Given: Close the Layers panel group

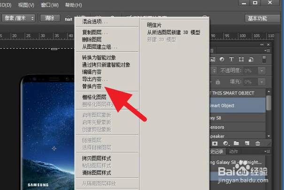Looking at the screenshot, I should point(268,44).
